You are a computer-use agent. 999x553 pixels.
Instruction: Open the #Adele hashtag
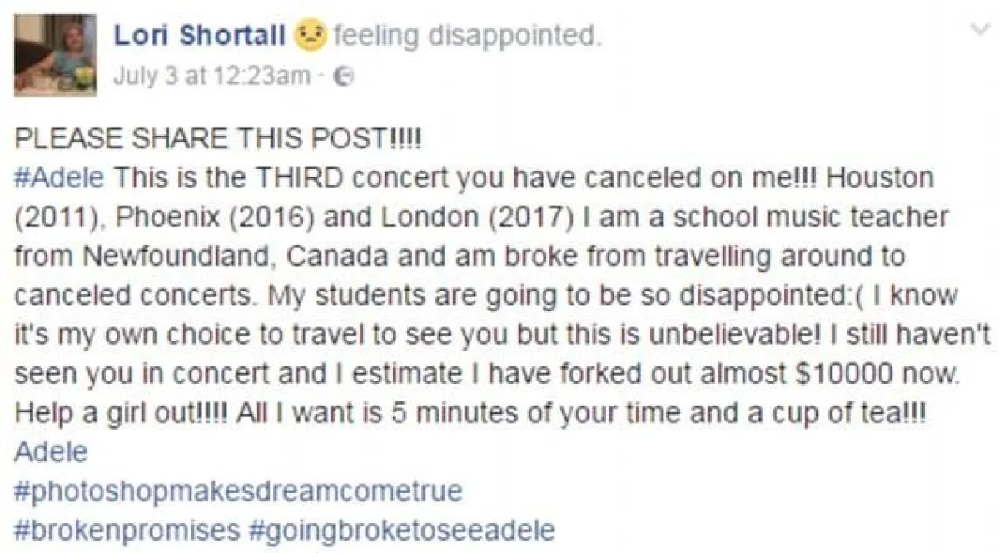coord(60,177)
